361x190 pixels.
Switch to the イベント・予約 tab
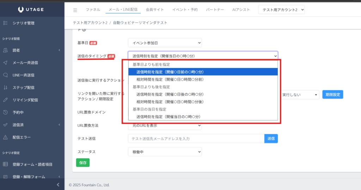tap(185, 10)
